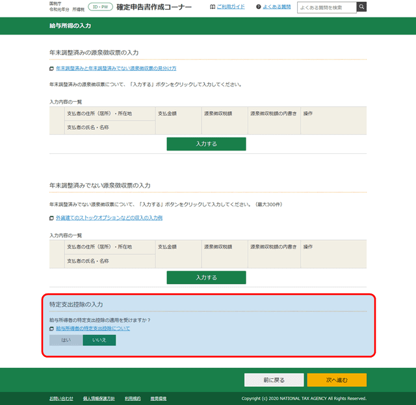416x405 pixels.
Task: Open the 推奨環境 footer link
Action: (159, 399)
